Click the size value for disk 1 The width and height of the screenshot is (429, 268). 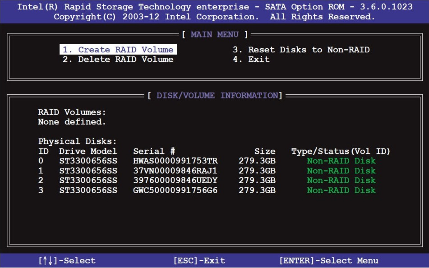tap(257, 171)
